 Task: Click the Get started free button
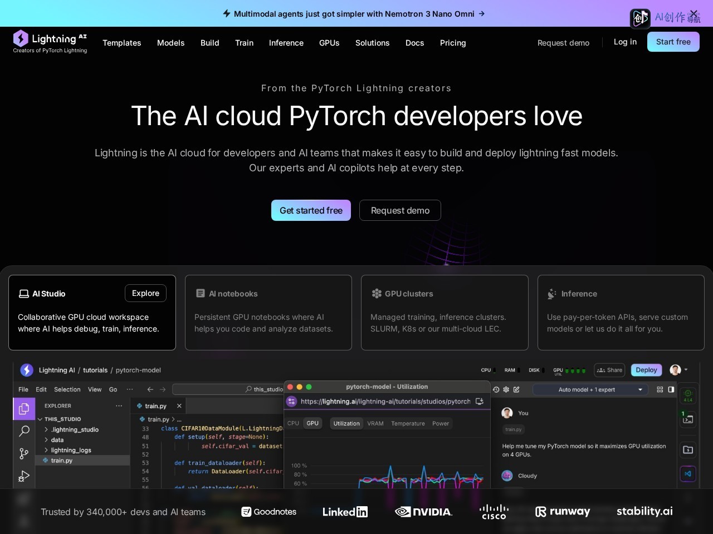[x=311, y=210]
